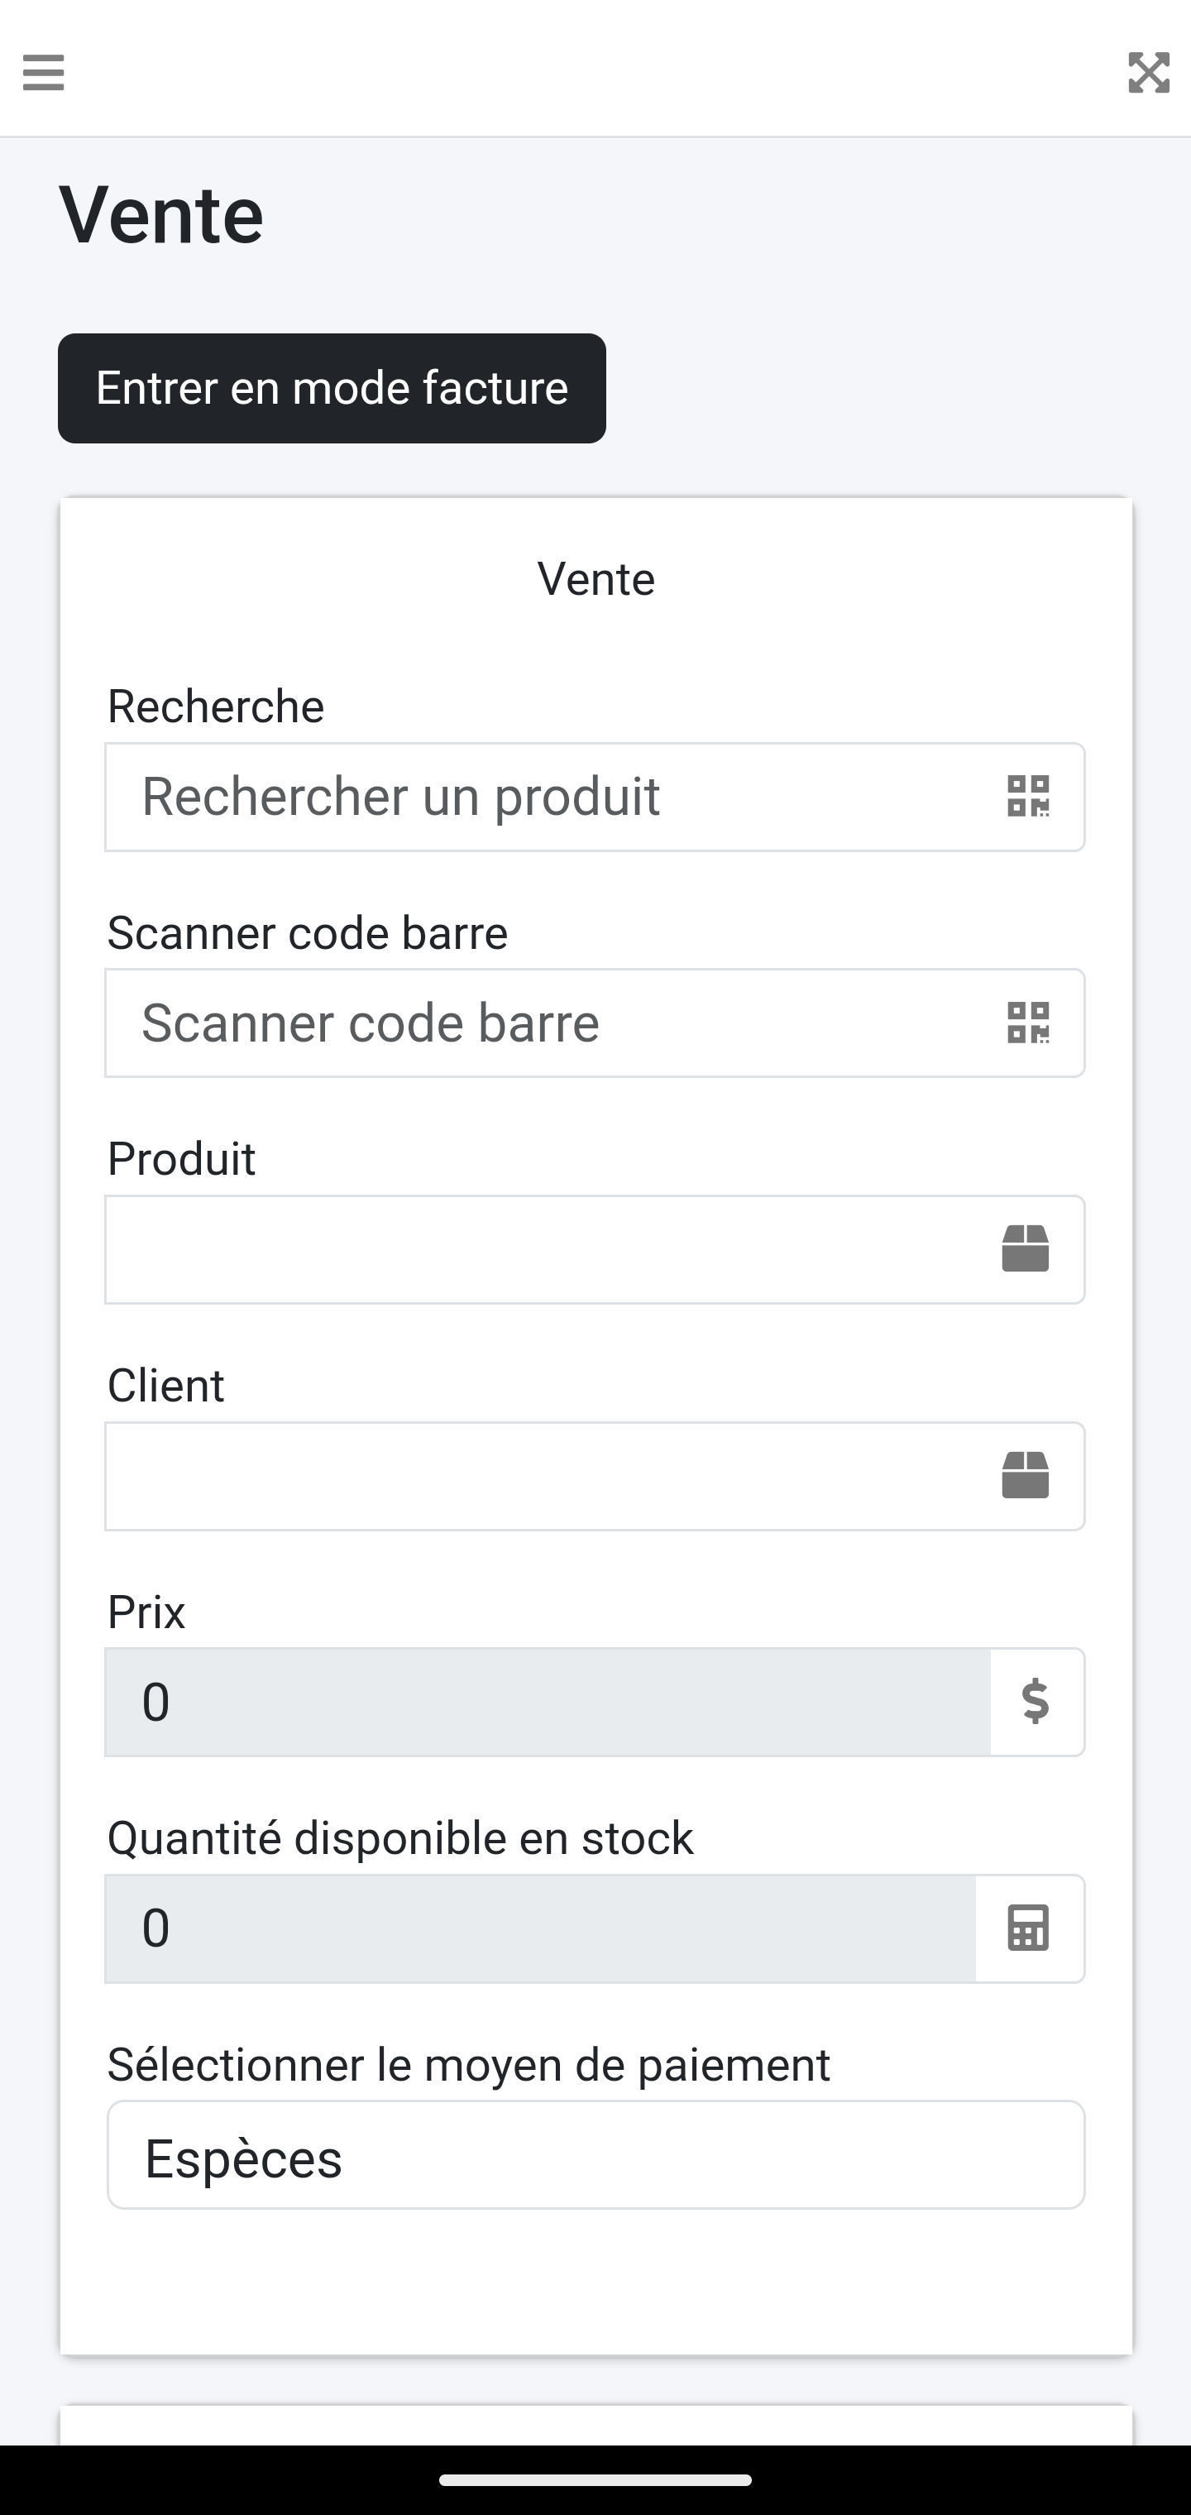
Task: Tap the Vente card title
Action: [x=595, y=579]
